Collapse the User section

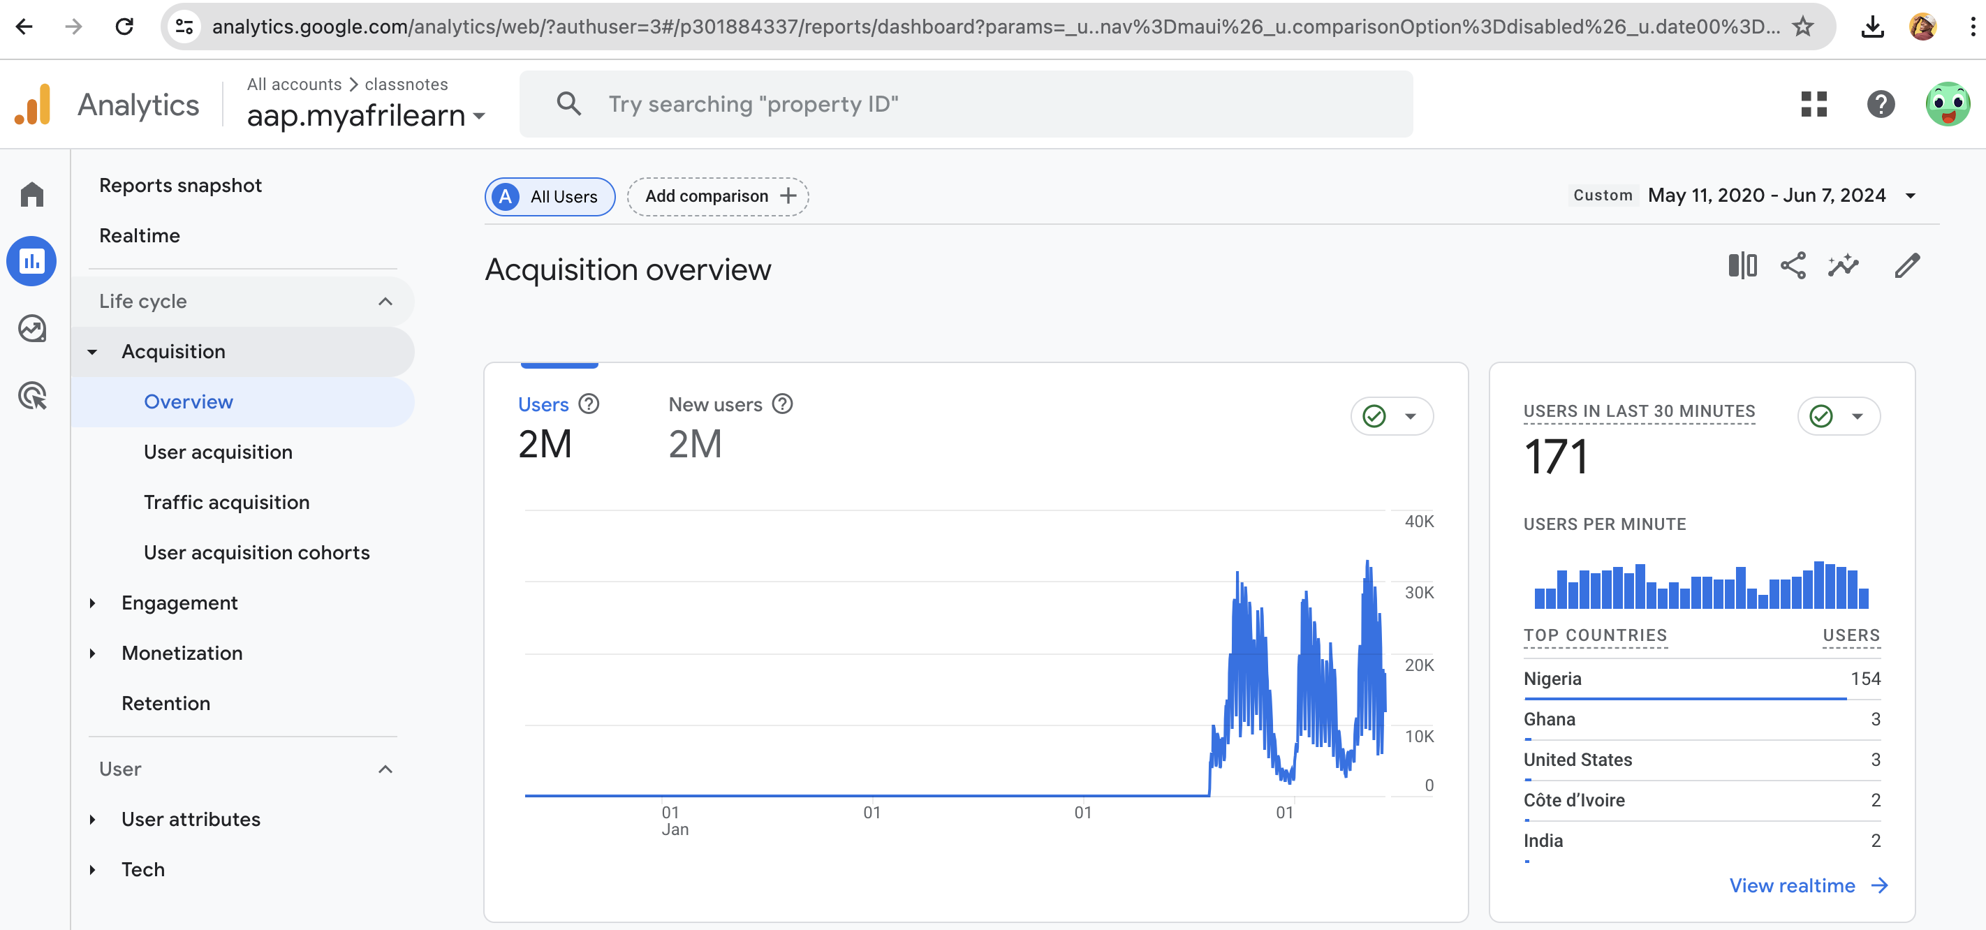(x=385, y=769)
